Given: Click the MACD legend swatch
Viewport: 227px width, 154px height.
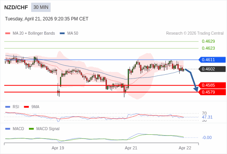Looking at the screenshot, I should [8, 129].
